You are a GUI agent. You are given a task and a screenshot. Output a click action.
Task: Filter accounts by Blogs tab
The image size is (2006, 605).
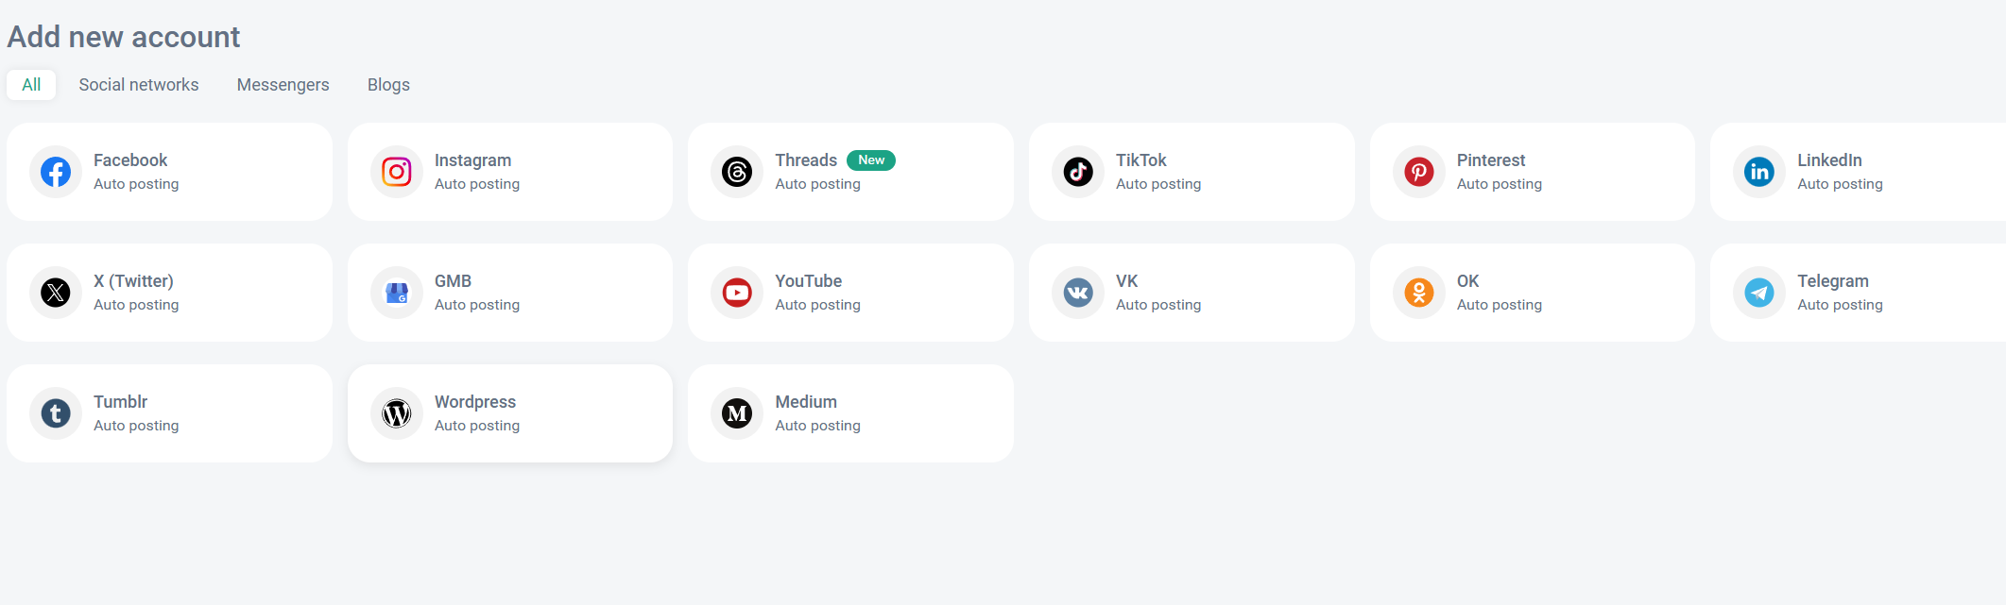click(x=388, y=85)
